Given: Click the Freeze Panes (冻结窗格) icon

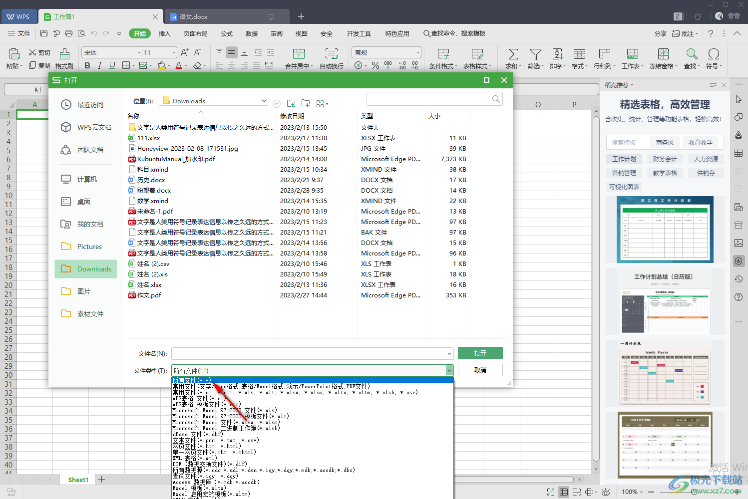Looking at the screenshot, I should pos(663,54).
